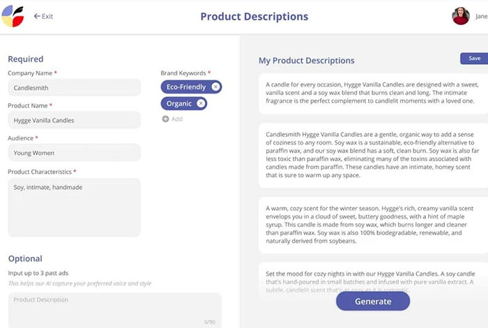Click Jane's user name
The image size is (488, 328).
482,16
